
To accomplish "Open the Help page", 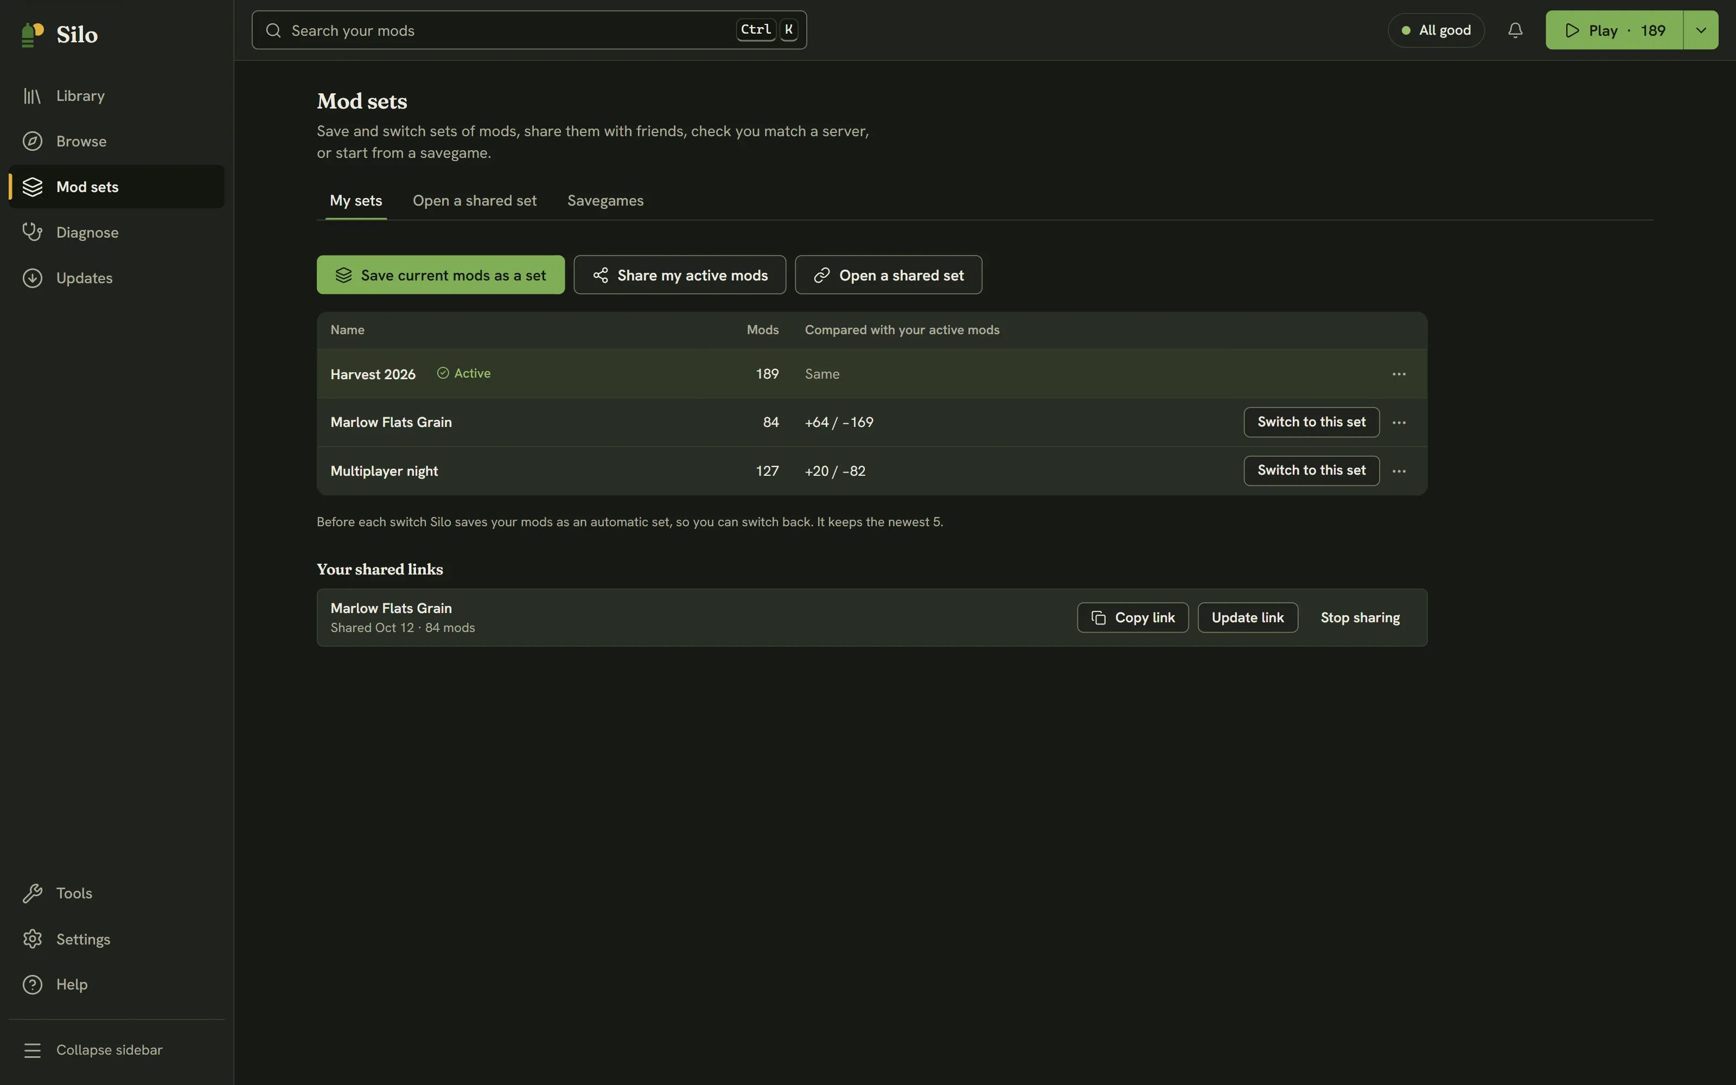I will [116, 985].
